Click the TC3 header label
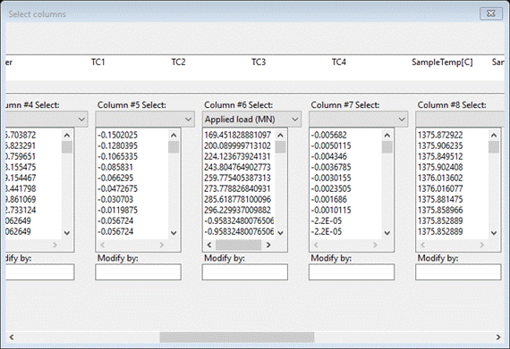Image resolution: width=510 pixels, height=349 pixels. click(259, 62)
